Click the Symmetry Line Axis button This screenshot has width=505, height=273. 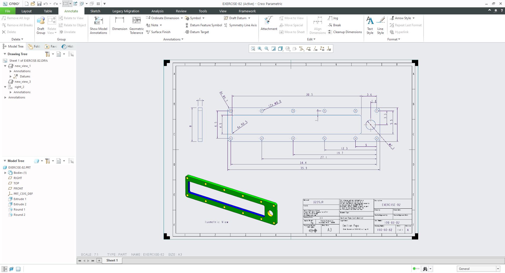point(240,25)
